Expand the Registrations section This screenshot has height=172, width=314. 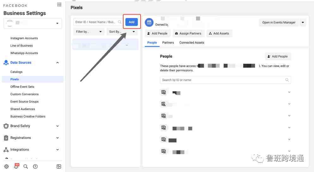(x=57, y=138)
